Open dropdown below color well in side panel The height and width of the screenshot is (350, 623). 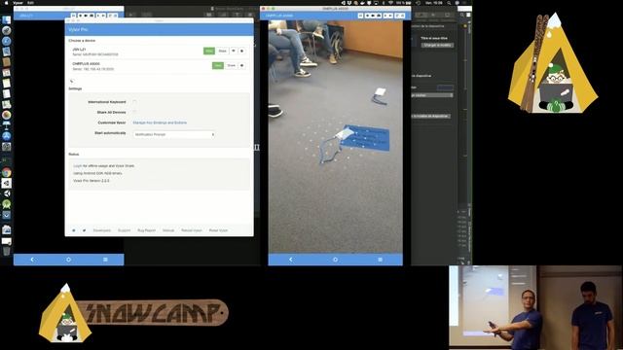click(432, 95)
